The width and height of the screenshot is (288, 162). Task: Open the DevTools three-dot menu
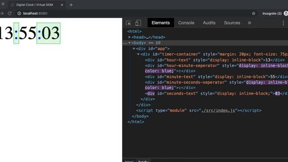[283, 23]
